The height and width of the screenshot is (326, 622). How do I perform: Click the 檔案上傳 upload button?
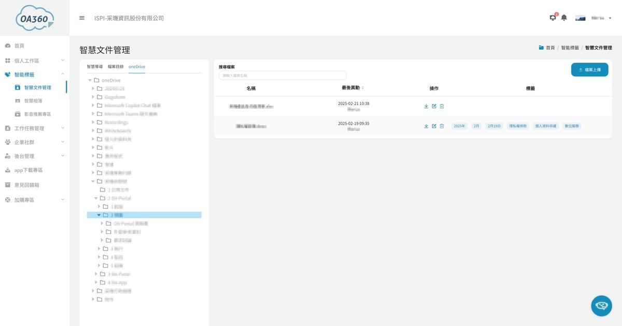(589, 69)
